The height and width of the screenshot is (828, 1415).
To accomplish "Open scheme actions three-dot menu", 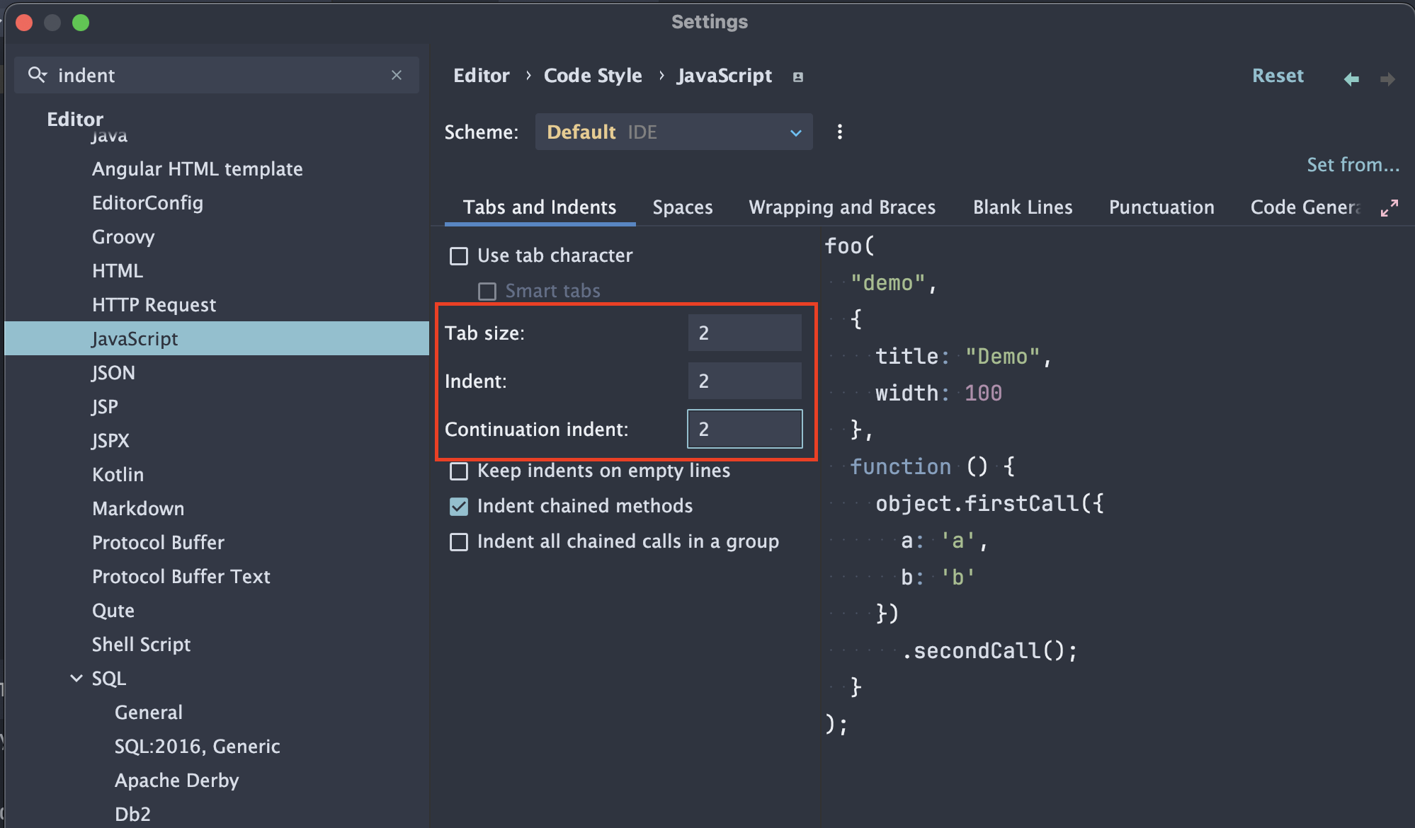I will click(x=839, y=132).
